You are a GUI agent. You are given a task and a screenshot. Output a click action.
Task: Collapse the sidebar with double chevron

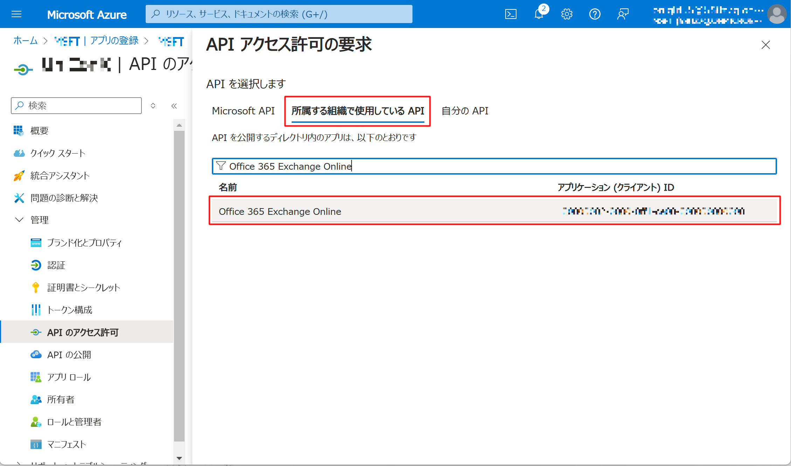174,106
